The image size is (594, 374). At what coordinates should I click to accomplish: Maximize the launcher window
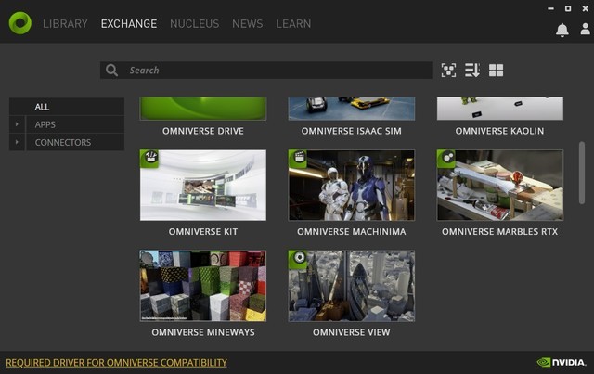568,8
